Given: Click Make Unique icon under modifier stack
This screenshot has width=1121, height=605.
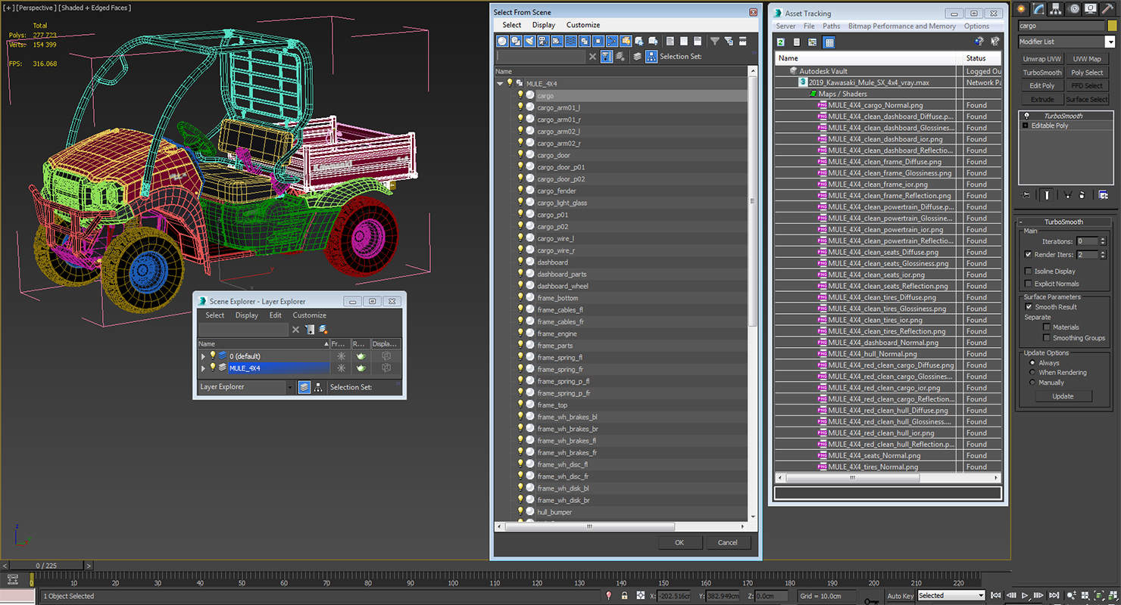Looking at the screenshot, I should [1068, 195].
